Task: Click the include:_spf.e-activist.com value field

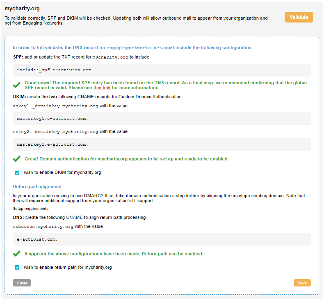Action: click(162, 70)
